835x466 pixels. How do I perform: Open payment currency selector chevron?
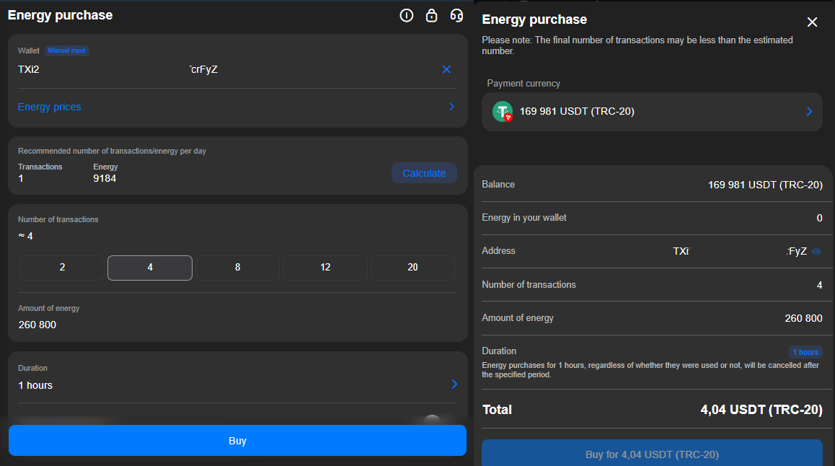pos(810,111)
